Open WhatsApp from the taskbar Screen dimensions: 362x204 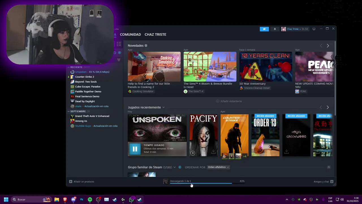[132, 199]
